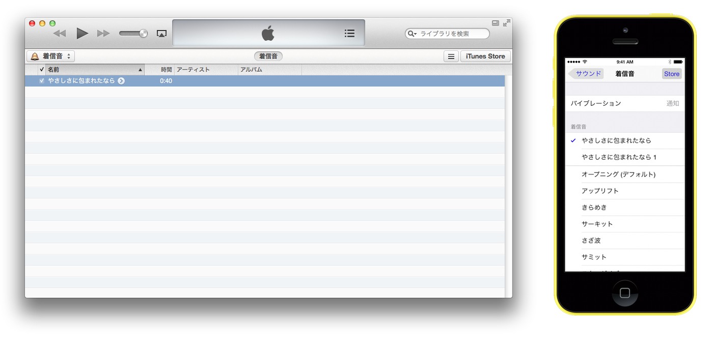Sort by アルバム column header
The width and height of the screenshot is (713, 338).
click(x=270, y=70)
